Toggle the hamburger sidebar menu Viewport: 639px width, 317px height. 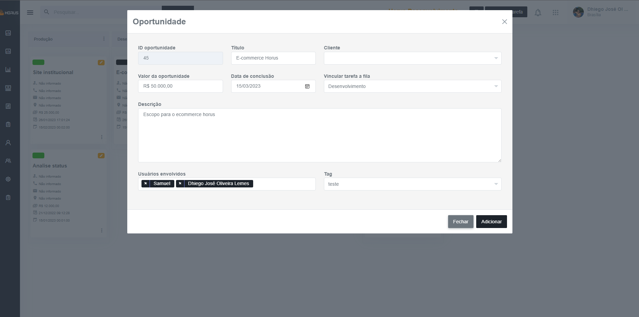point(30,13)
